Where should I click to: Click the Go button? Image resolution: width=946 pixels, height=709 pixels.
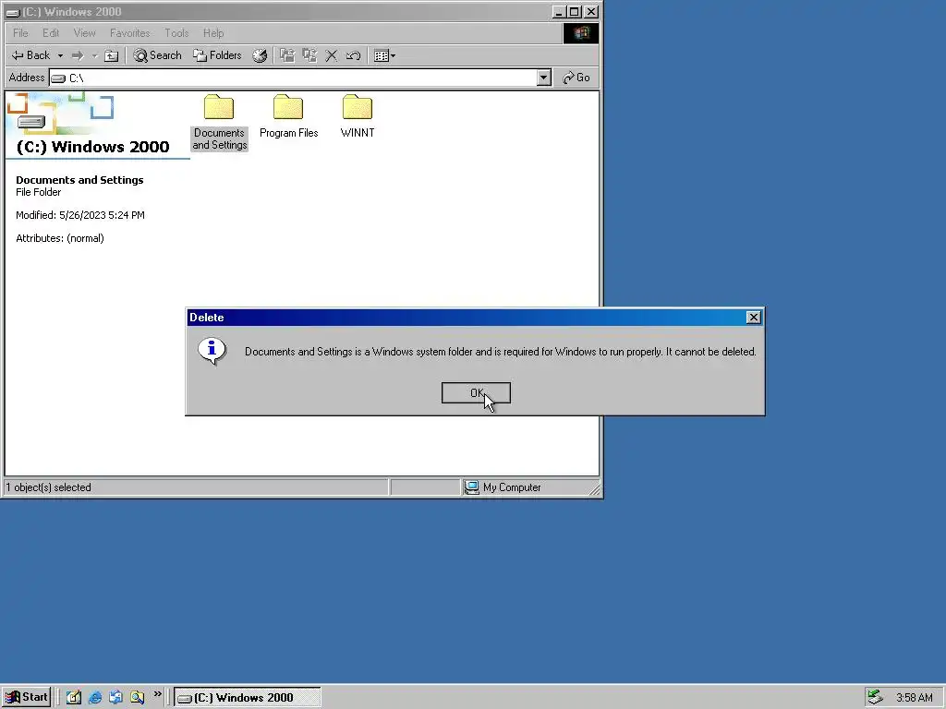pyautogui.click(x=576, y=78)
